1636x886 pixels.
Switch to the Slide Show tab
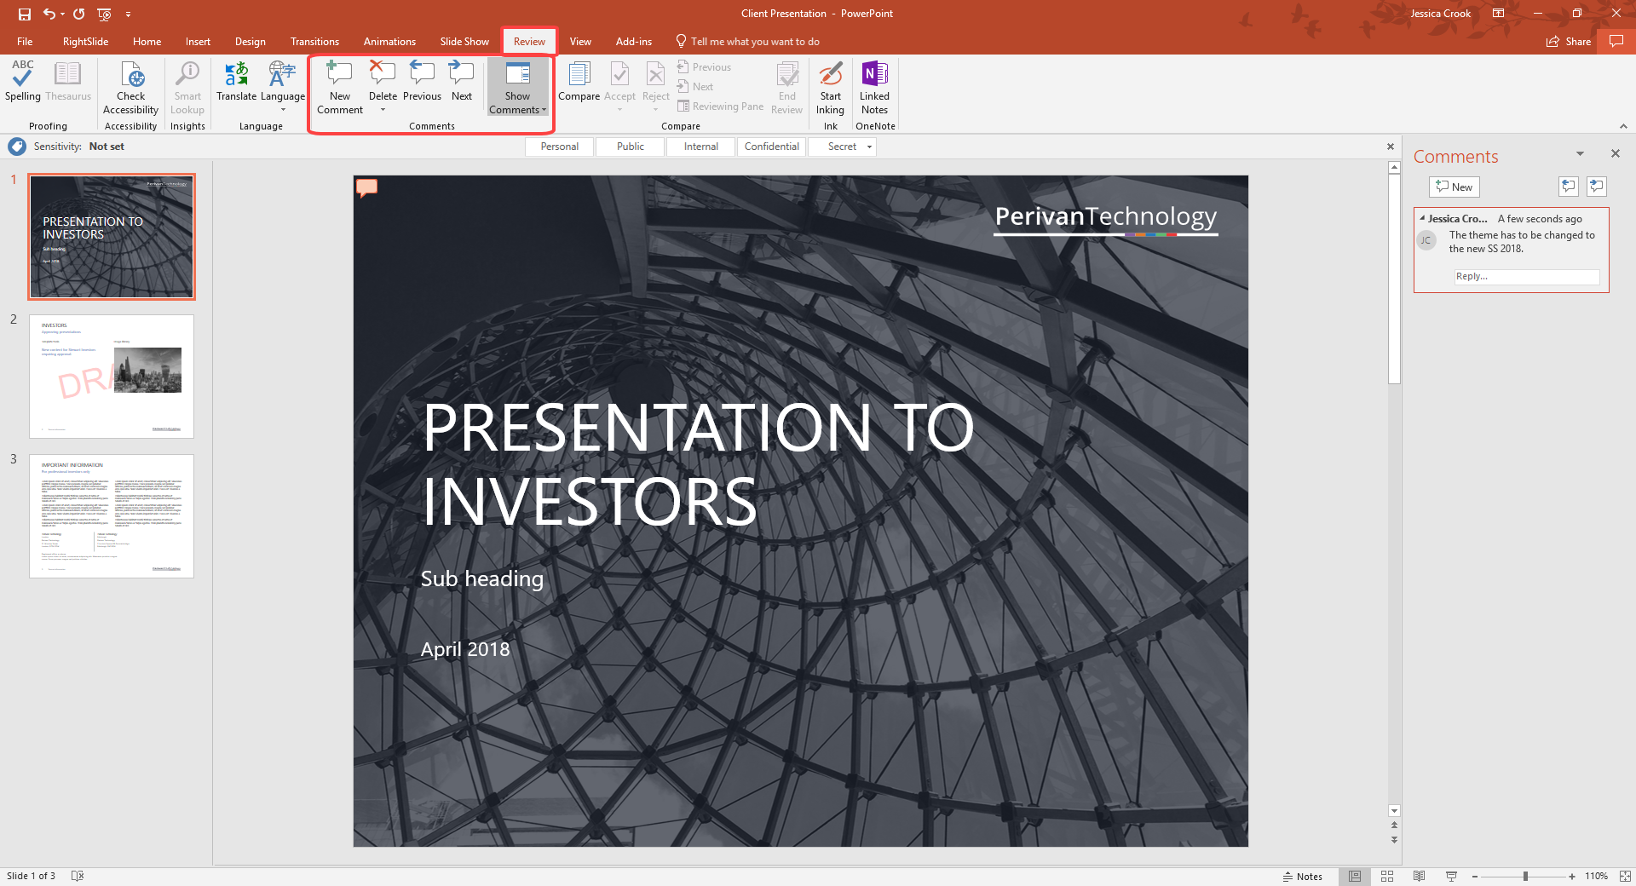click(464, 42)
